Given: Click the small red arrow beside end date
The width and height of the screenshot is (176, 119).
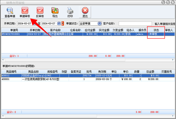Looking at the screenshot, I should click(x=63, y=23).
